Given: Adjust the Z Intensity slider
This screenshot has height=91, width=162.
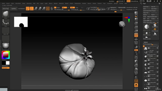Looking at the screenshot, I should (x=77, y=10).
